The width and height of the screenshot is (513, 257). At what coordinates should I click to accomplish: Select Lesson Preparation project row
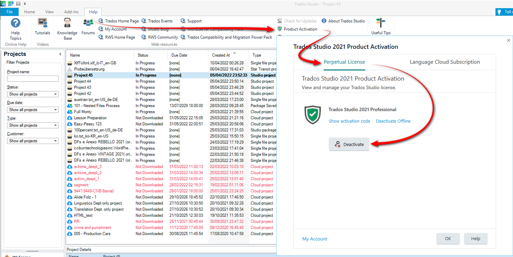[171, 118]
